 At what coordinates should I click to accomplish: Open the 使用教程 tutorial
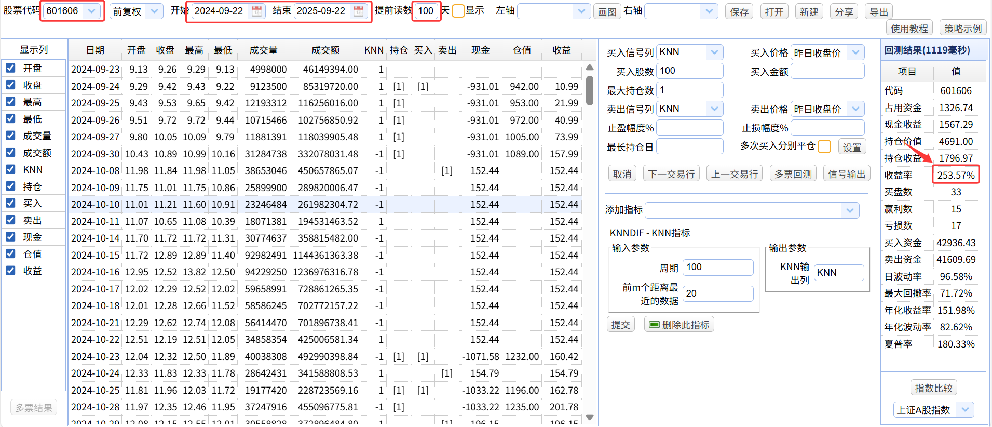[x=909, y=29]
